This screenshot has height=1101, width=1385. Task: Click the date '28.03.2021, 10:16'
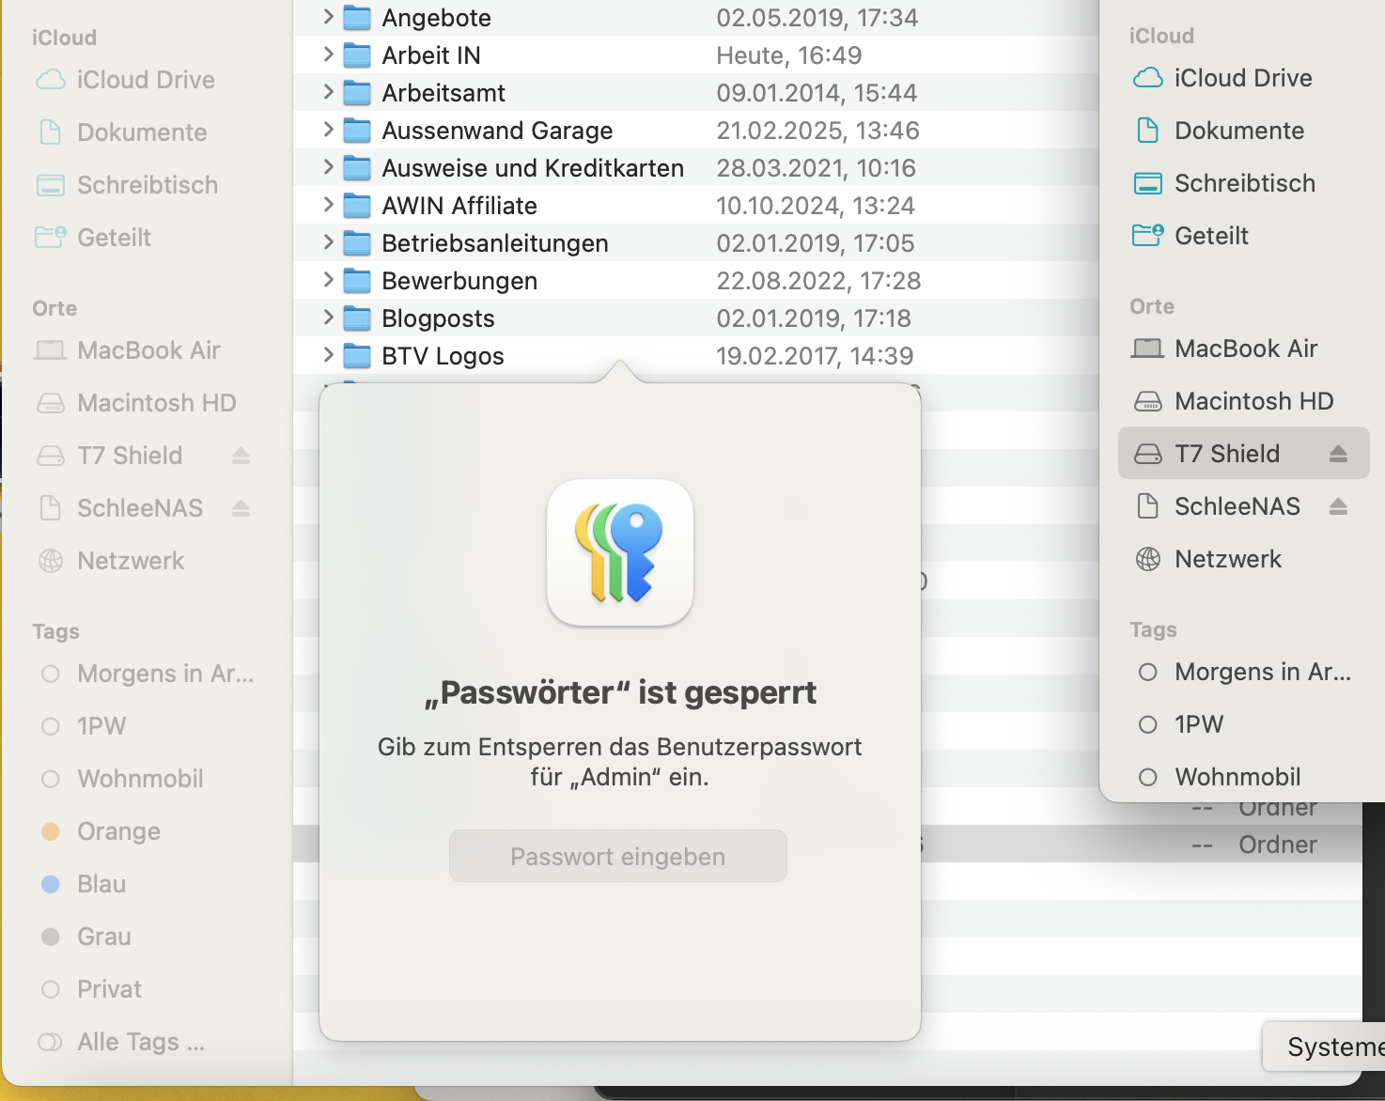pos(816,168)
